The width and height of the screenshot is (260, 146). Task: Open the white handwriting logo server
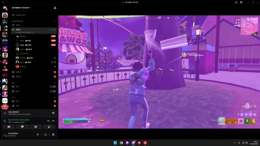click(x=5, y=101)
